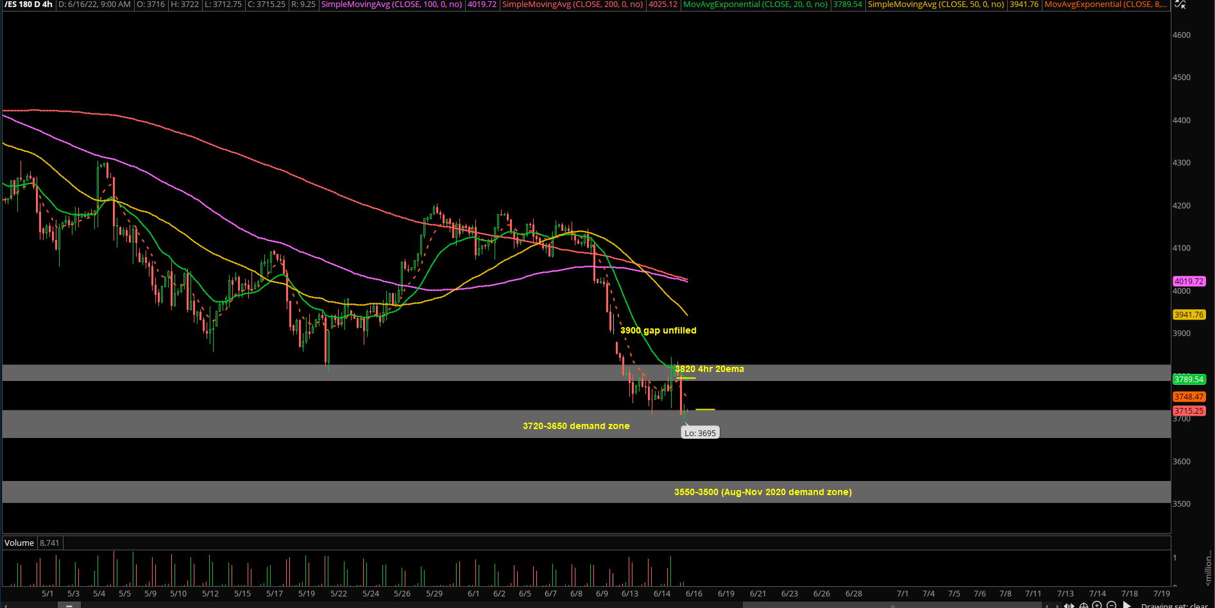Viewport: 1215px width, 608px height.
Task: Click the 6/16 date on time axis
Action: tap(694, 593)
